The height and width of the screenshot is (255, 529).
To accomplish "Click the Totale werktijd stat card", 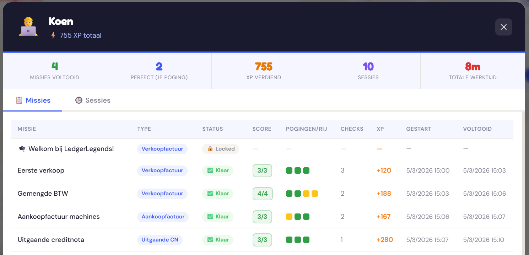I will click(x=473, y=71).
